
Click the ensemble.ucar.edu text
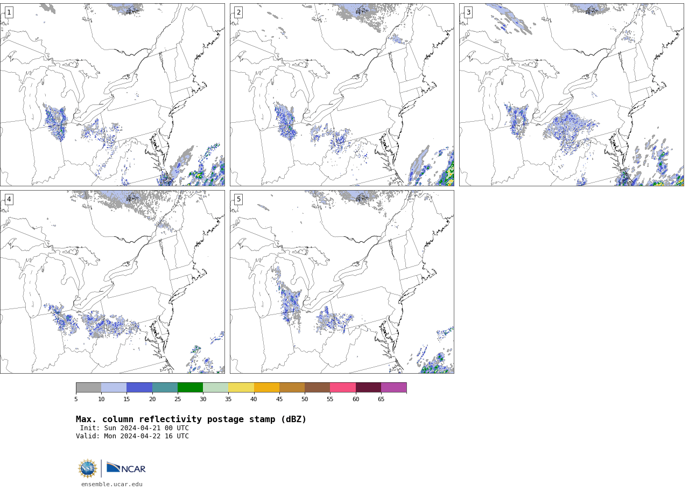click(112, 484)
